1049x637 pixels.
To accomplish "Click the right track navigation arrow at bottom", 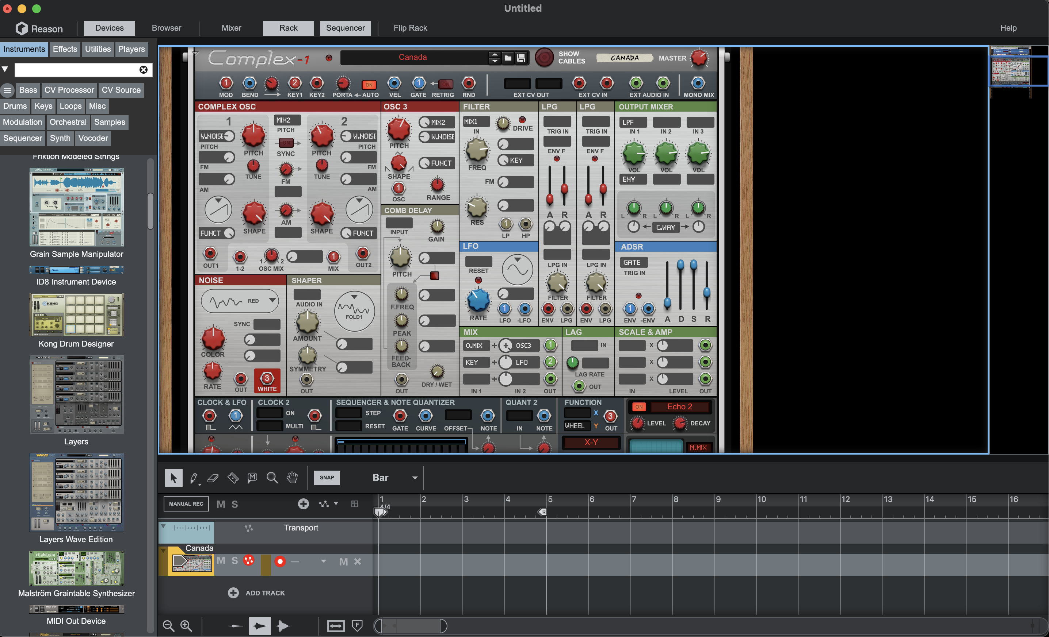I will click(283, 626).
